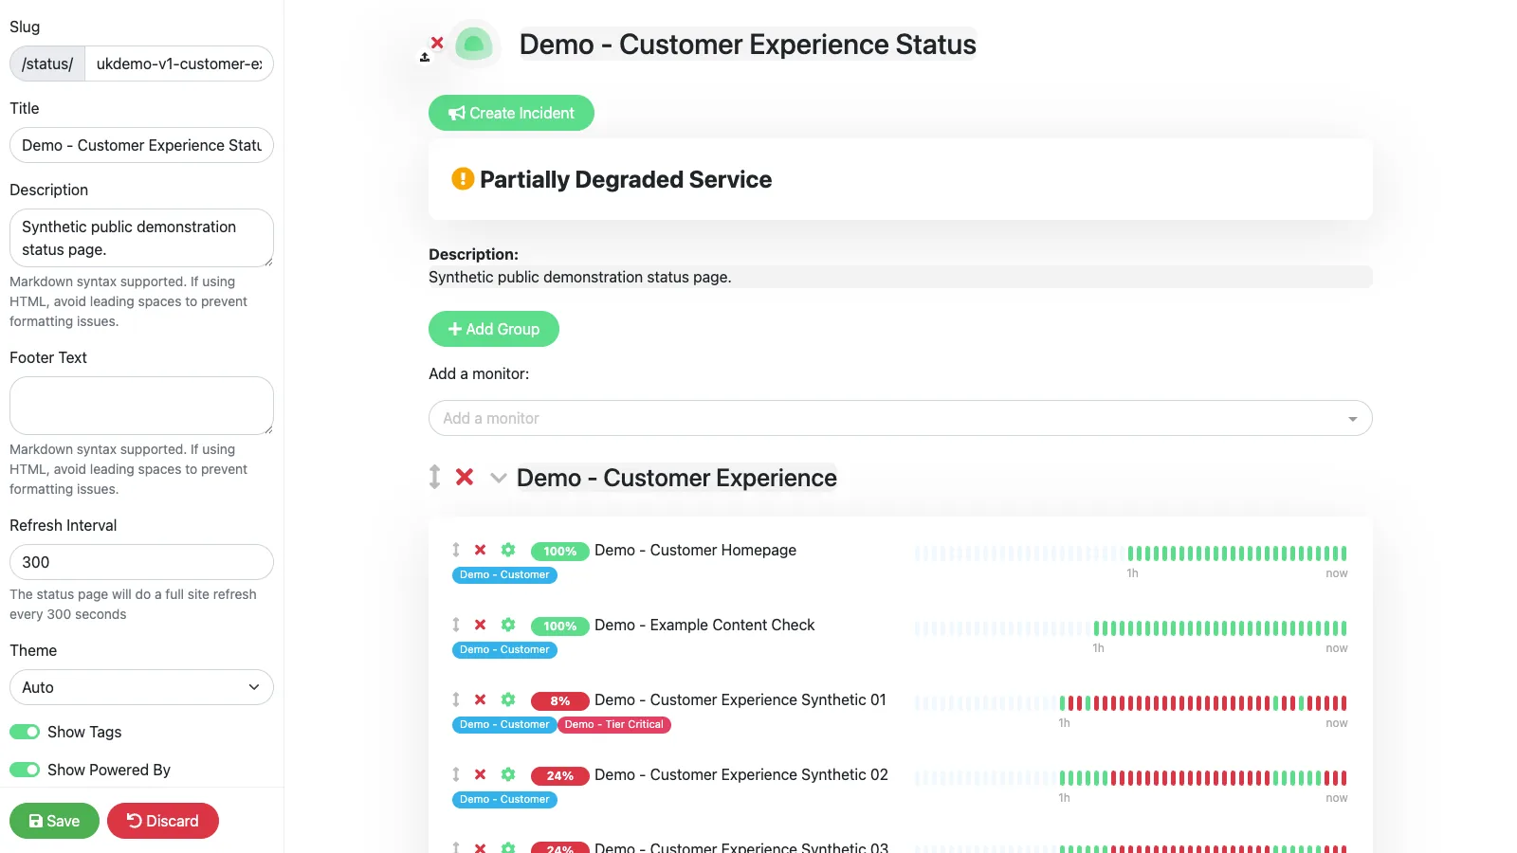Click into the empty Footer Text textarea
This screenshot has width=1517, height=853.
[x=141, y=406]
